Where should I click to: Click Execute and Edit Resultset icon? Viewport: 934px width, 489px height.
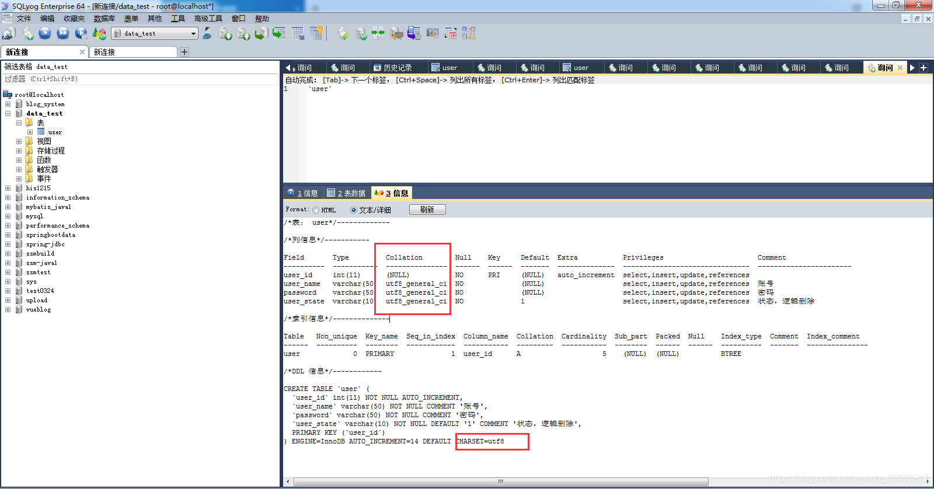click(x=81, y=33)
